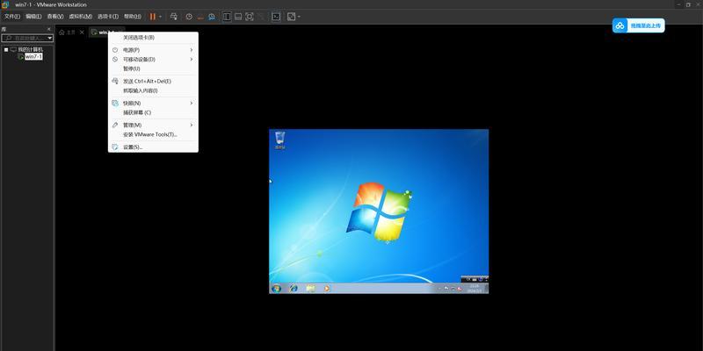This screenshot has width=703, height=351.
Task: Click the red-marked notification icon in guest tray
Action: click(460, 289)
